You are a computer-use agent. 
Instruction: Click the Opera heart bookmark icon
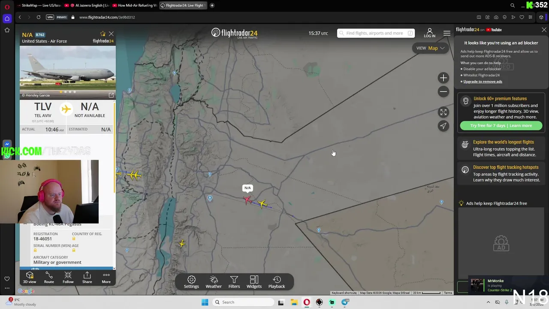(522, 17)
